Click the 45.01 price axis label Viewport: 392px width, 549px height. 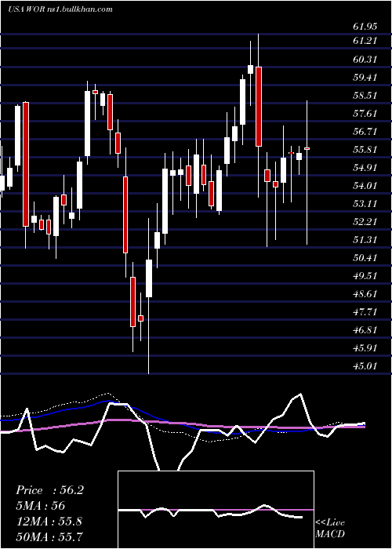[365, 366]
